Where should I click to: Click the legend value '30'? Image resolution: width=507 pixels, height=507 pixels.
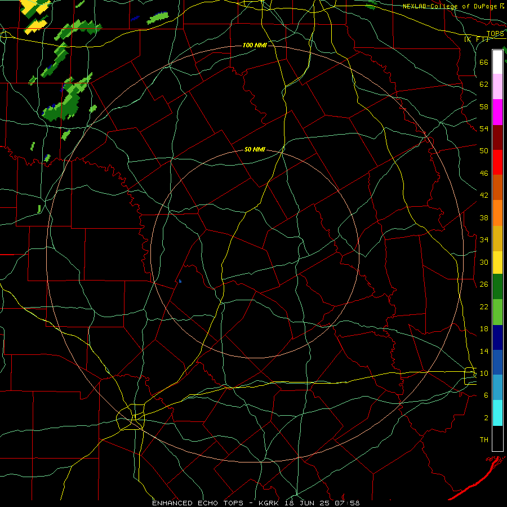coord(484,262)
